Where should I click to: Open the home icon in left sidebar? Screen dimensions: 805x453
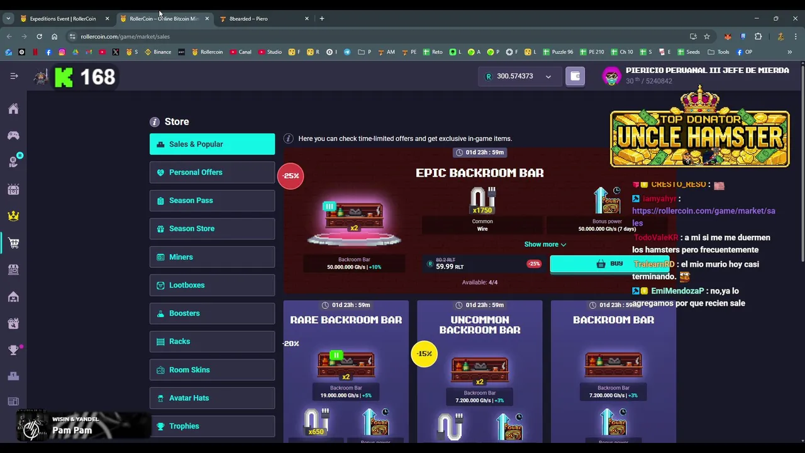pos(13,109)
